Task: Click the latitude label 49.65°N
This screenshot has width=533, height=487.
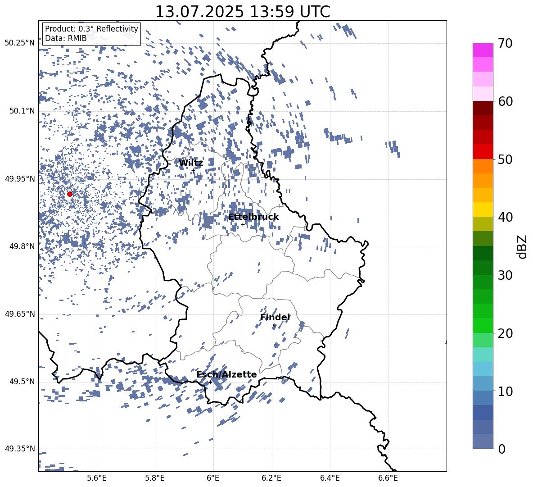Action: (20, 314)
